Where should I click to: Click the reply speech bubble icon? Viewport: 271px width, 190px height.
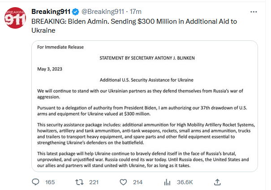coord(36,181)
